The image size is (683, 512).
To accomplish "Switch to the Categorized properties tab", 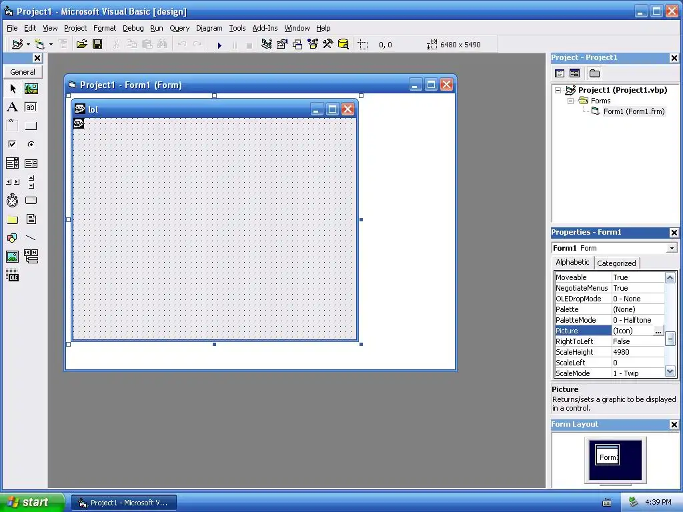I will [616, 263].
